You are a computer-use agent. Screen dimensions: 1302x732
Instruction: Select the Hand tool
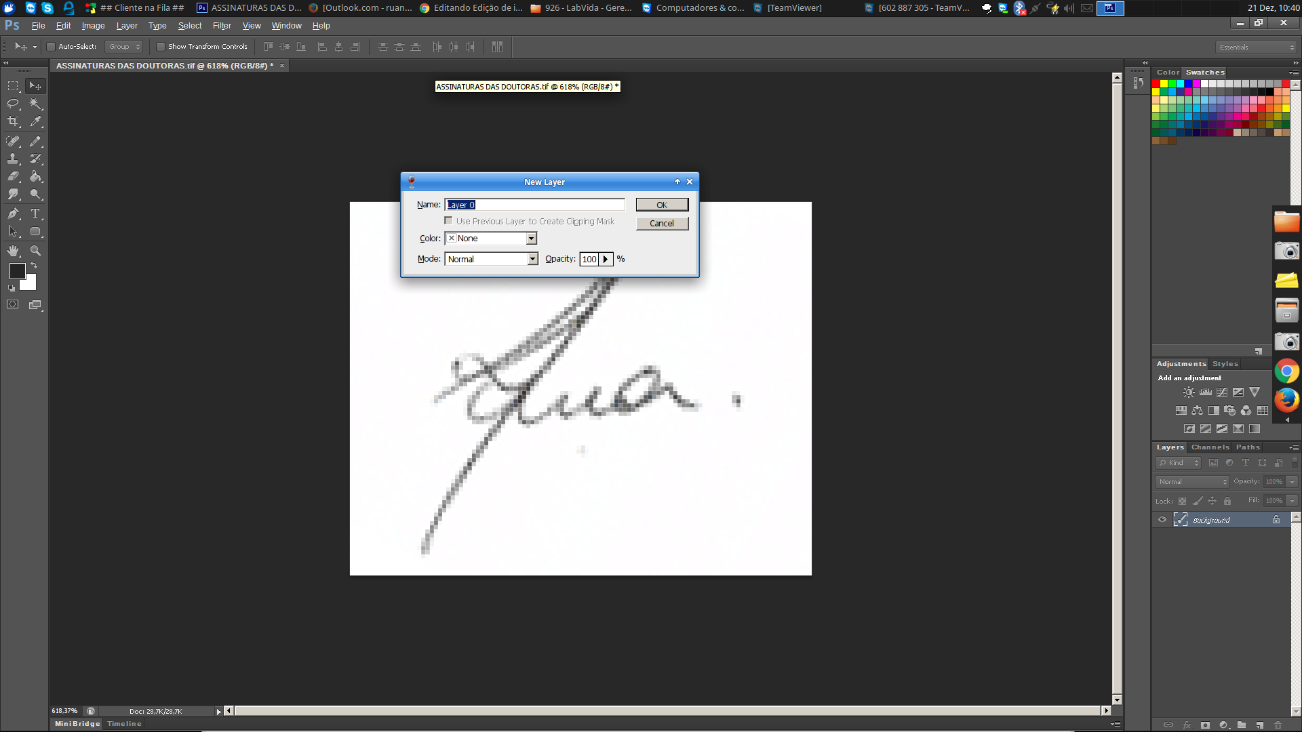(13, 251)
